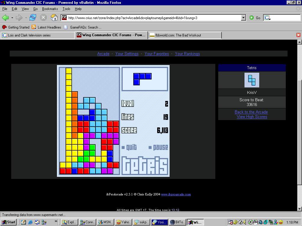Click the next-piece preview box
The height and width of the screenshot is (226, 302).
(x=145, y=79)
